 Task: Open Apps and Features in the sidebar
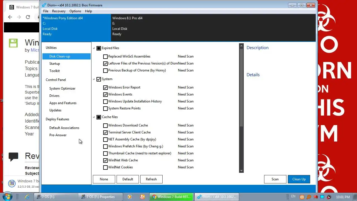(x=63, y=103)
